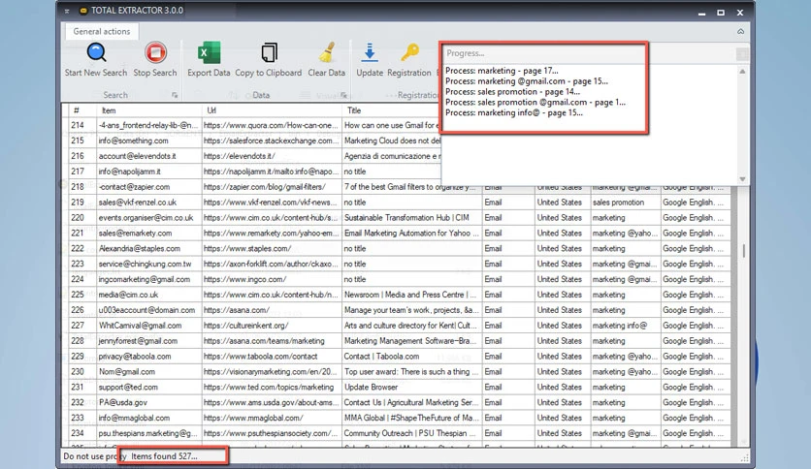
Task: Open the title bar quick access dropdown
Action: pyautogui.click(x=67, y=11)
